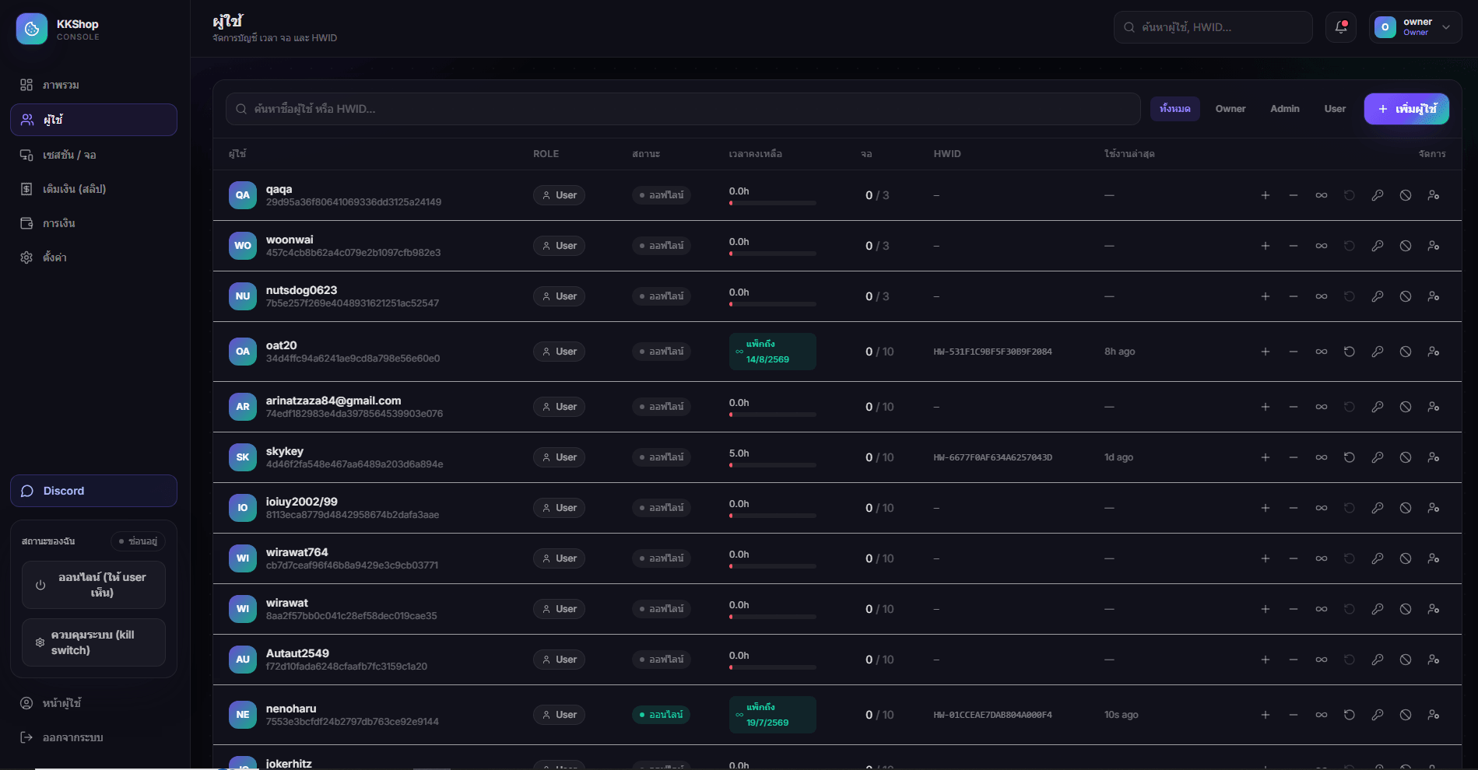Click HWID HW-01CCEAE7DAB804A000F4

992,715
